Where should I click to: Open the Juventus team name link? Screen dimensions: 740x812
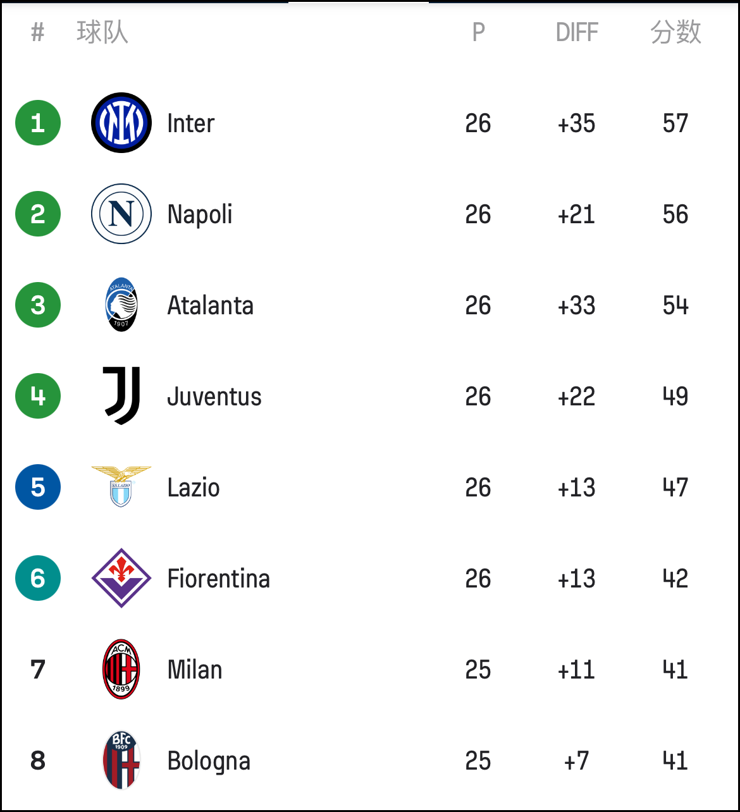(x=214, y=397)
